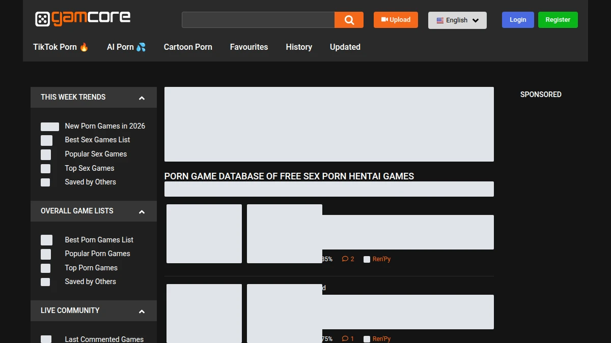Open Last Commented Games link
This screenshot has width=611, height=343.
[x=104, y=339]
